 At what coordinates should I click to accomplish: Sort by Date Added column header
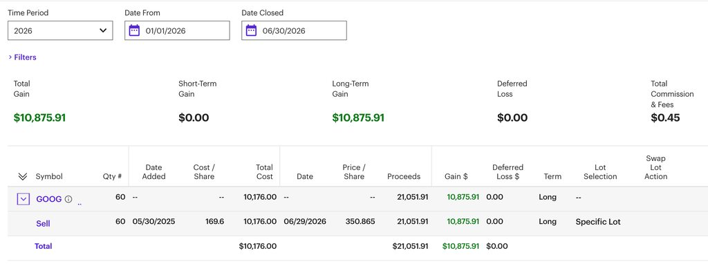pos(154,172)
